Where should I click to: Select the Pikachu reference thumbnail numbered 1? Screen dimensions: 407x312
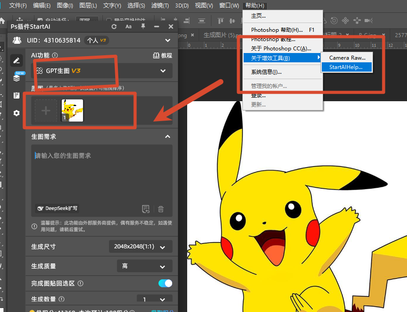[x=72, y=110]
